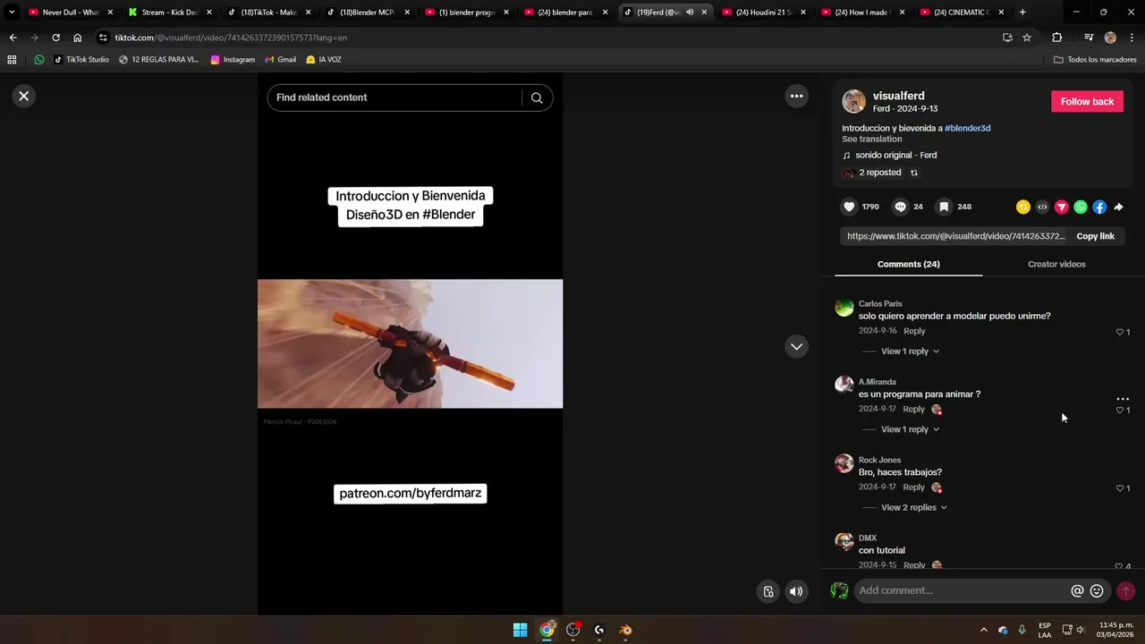Open a new browser tab
This screenshot has height=644, width=1145.
1022,13
